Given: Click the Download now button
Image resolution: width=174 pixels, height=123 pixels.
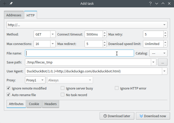Looking at the screenshot, I should pos(153,116).
